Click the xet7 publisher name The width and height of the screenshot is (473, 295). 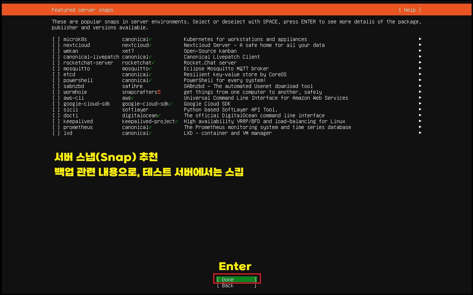point(128,51)
